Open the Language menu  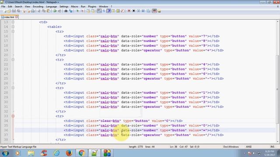[52, 7]
